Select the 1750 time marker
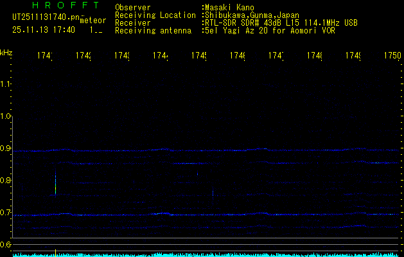Image resolution: width=404 pixels, height=257 pixels. (x=392, y=57)
